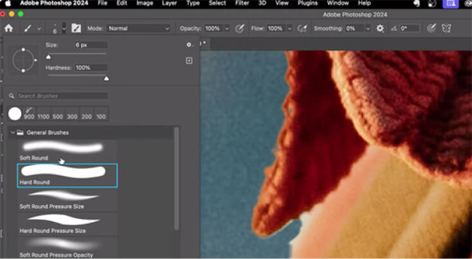The height and width of the screenshot is (259, 472).
Task: Enable airbrush-style build-up effects
Action: tap(302, 28)
